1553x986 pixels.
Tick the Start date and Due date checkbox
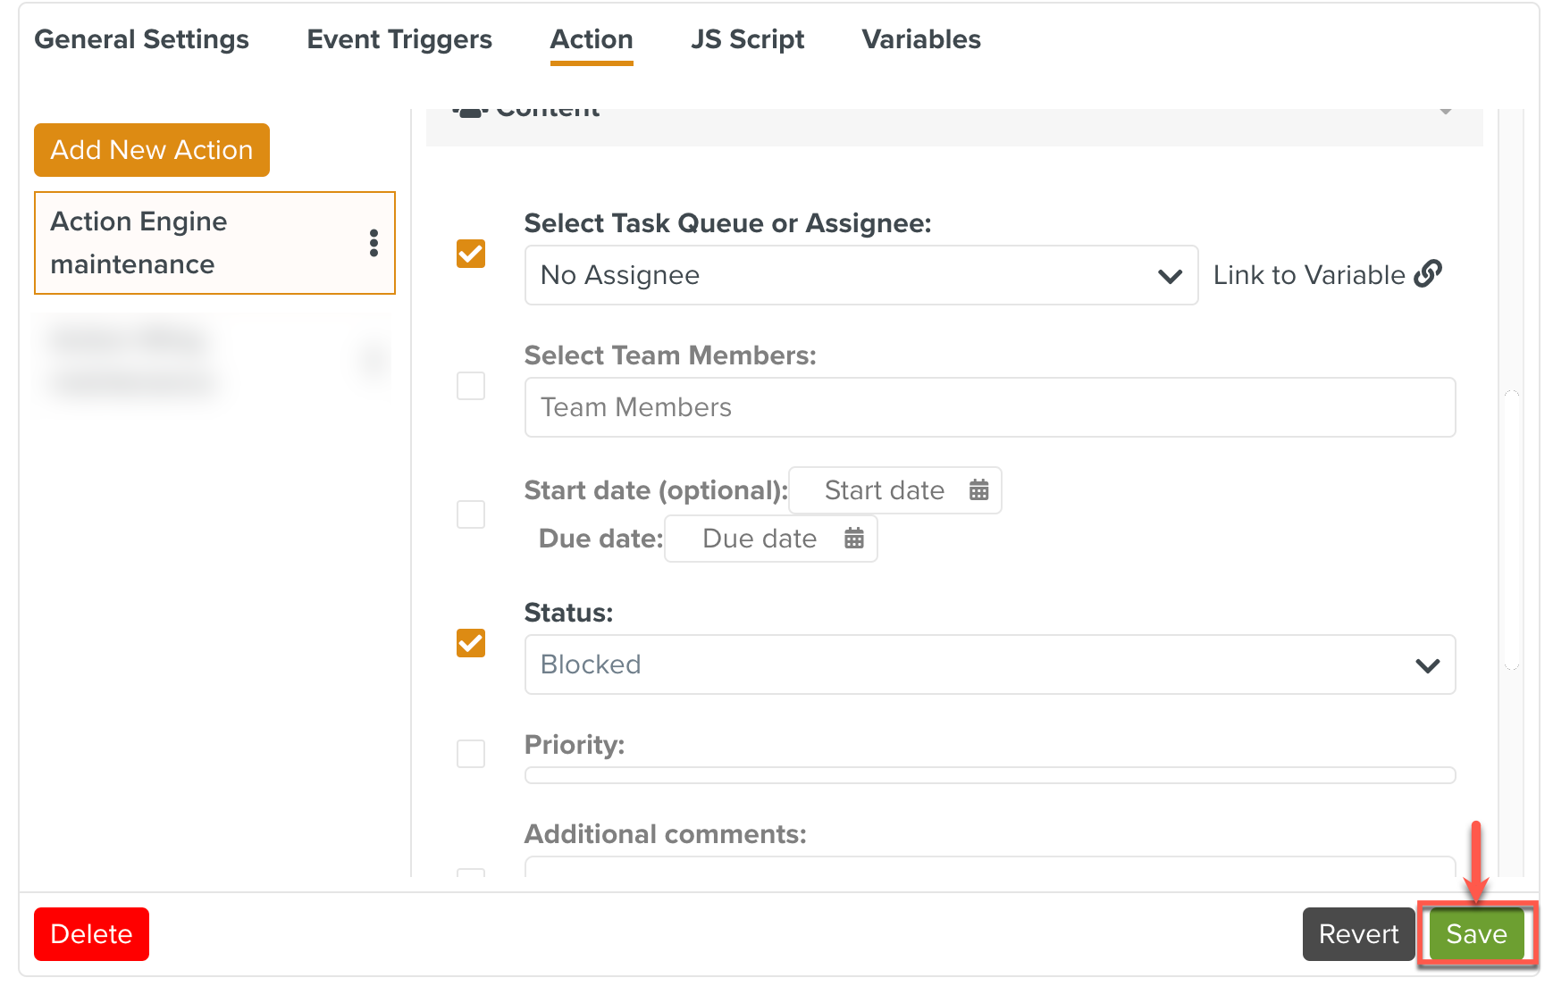[x=471, y=514]
